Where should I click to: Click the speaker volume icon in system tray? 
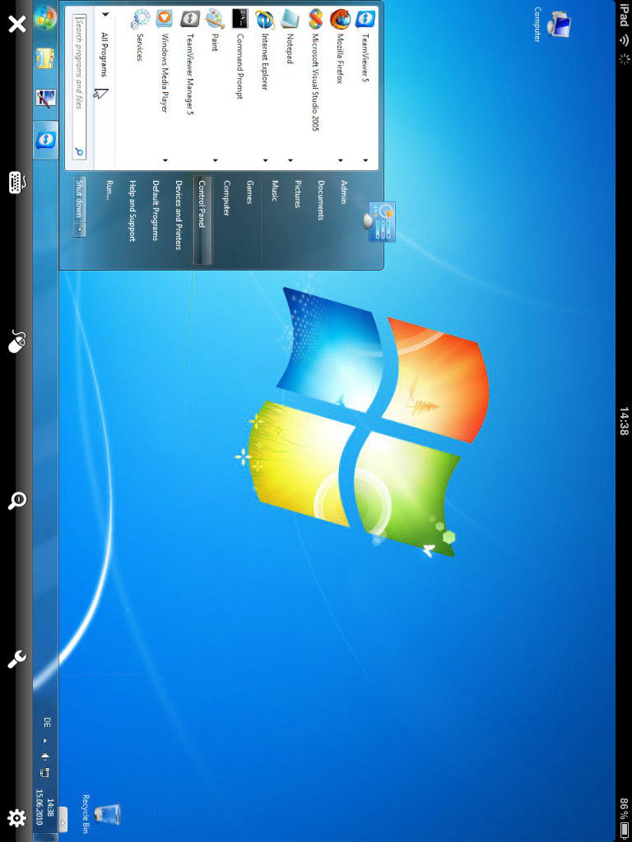pyautogui.click(x=45, y=756)
